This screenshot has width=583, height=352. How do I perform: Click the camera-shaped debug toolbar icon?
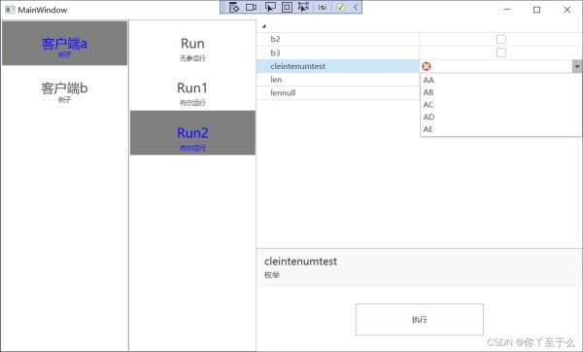[252, 7]
